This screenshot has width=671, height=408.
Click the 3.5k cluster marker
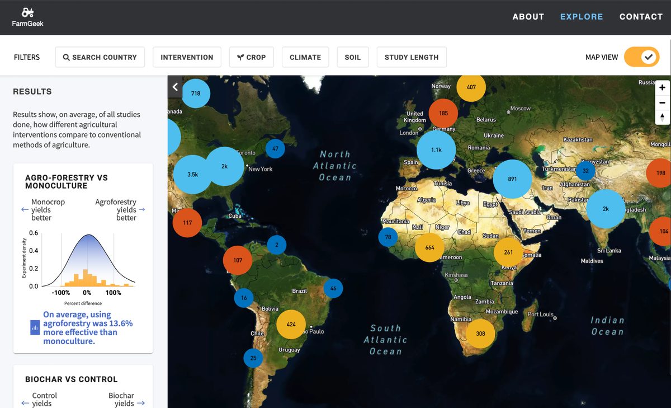pyautogui.click(x=192, y=175)
